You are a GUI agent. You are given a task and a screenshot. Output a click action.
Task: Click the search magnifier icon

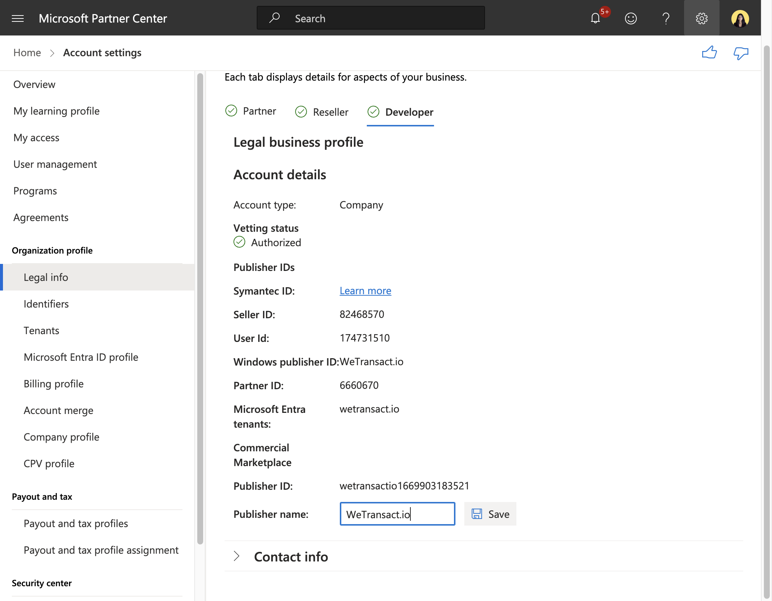point(274,18)
